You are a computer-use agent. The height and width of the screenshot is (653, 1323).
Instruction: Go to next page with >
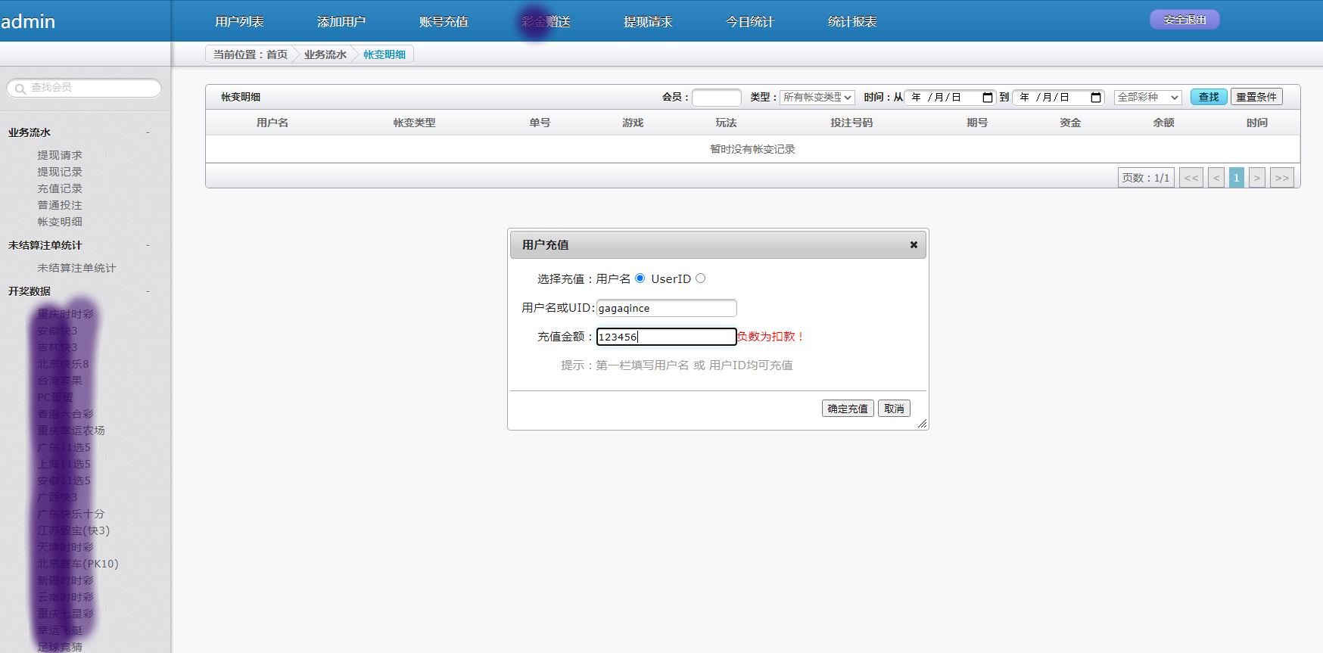pyautogui.click(x=1257, y=178)
